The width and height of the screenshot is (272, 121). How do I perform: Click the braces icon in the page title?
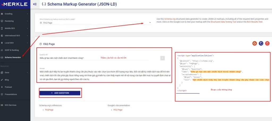[44, 4]
